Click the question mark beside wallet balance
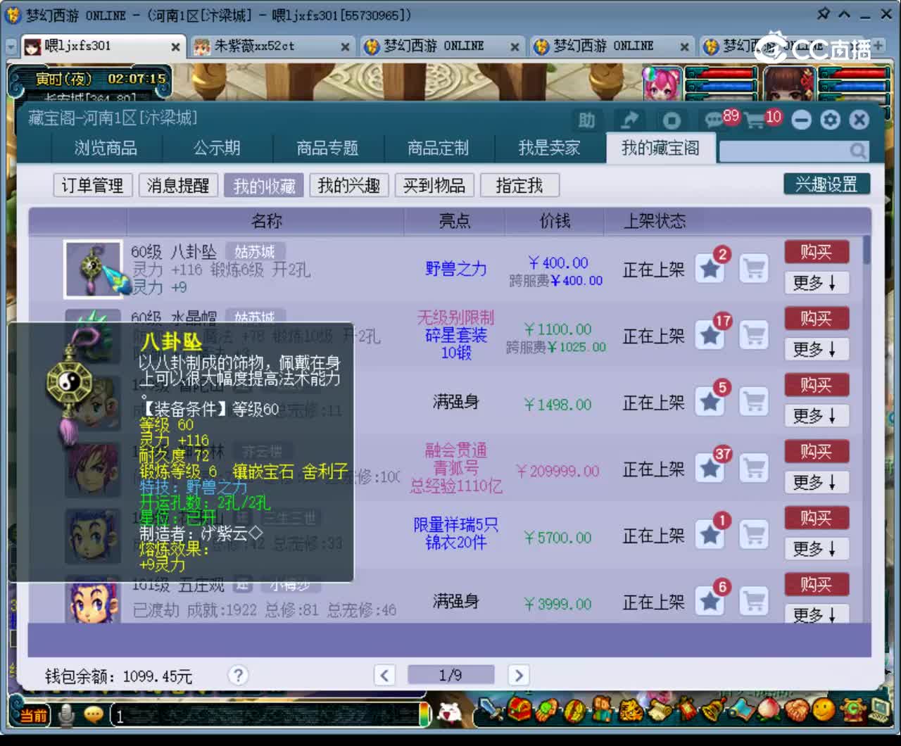901x746 pixels. 238,676
